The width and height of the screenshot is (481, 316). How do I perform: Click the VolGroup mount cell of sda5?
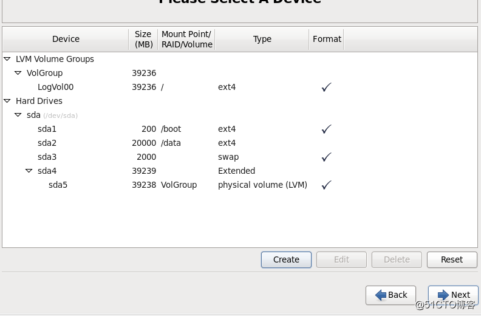[x=179, y=185]
